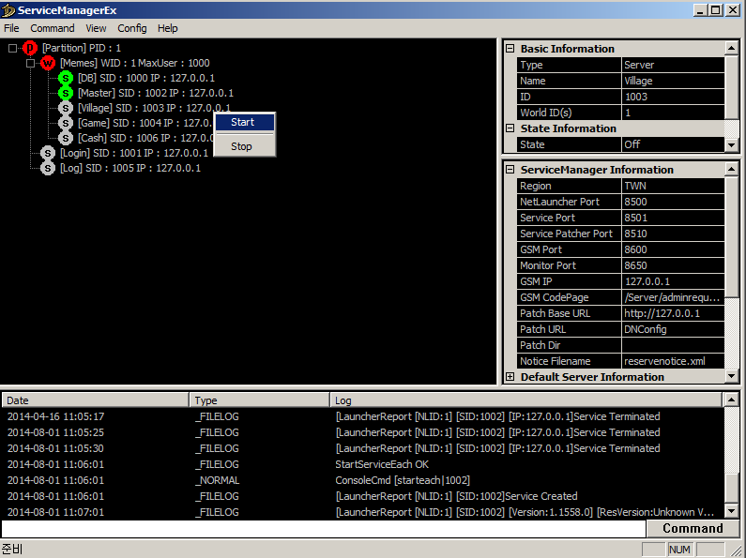Collapse the Partition PID 1 tree node
This screenshot has height=558, width=746.
tap(12, 48)
